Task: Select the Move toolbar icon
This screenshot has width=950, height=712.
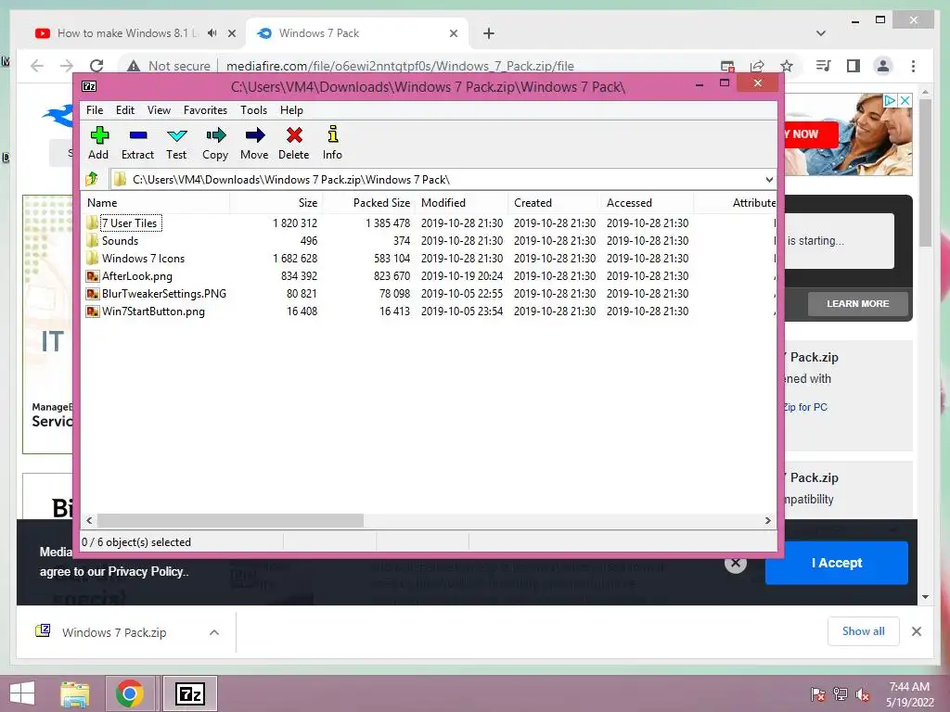Action: pyautogui.click(x=254, y=135)
